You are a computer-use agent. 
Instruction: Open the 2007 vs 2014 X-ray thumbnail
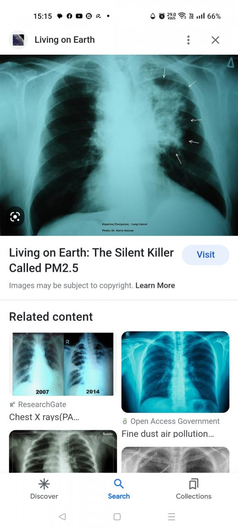pyautogui.click(x=63, y=364)
